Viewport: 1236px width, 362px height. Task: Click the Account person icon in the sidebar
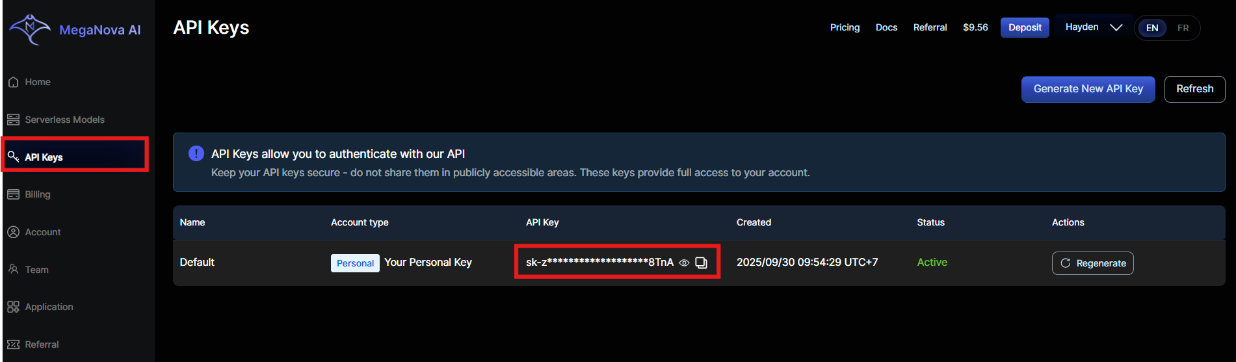[13, 232]
